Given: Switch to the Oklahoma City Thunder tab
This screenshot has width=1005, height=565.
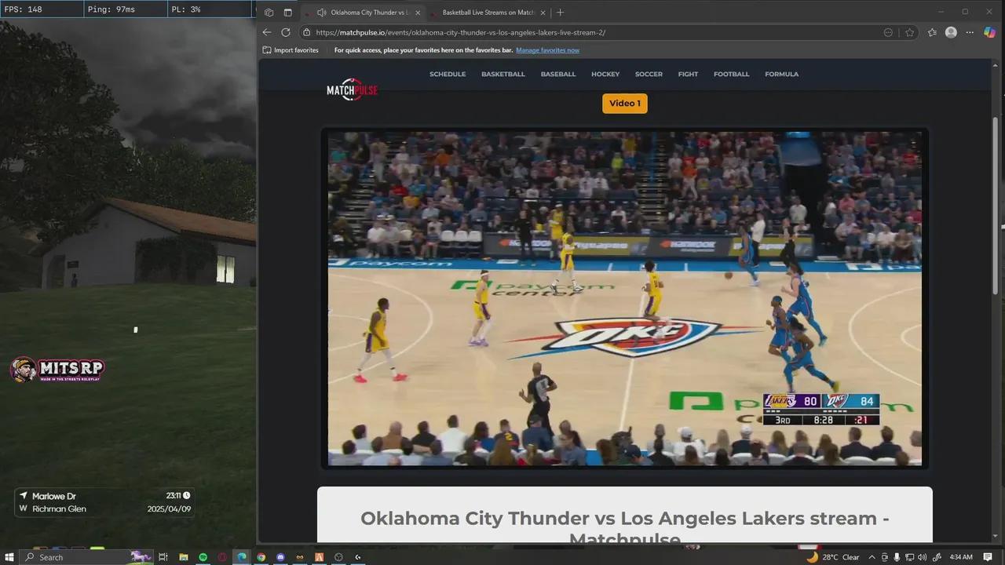Looking at the screenshot, I should pos(364,13).
